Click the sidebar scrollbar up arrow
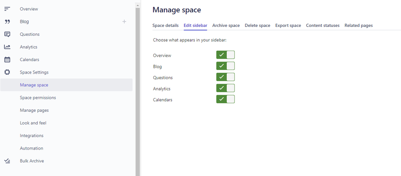This screenshot has width=401, height=176. tap(138, 5)
